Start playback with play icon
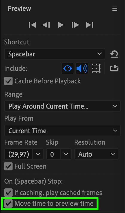The width and height of the screenshot is (125, 213). click(x=60, y=25)
